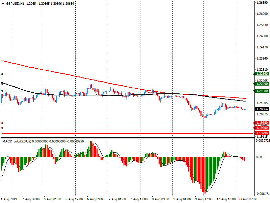Select the red 1.19290 support level label
This screenshot has width=270, height=203.
point(262,133)
